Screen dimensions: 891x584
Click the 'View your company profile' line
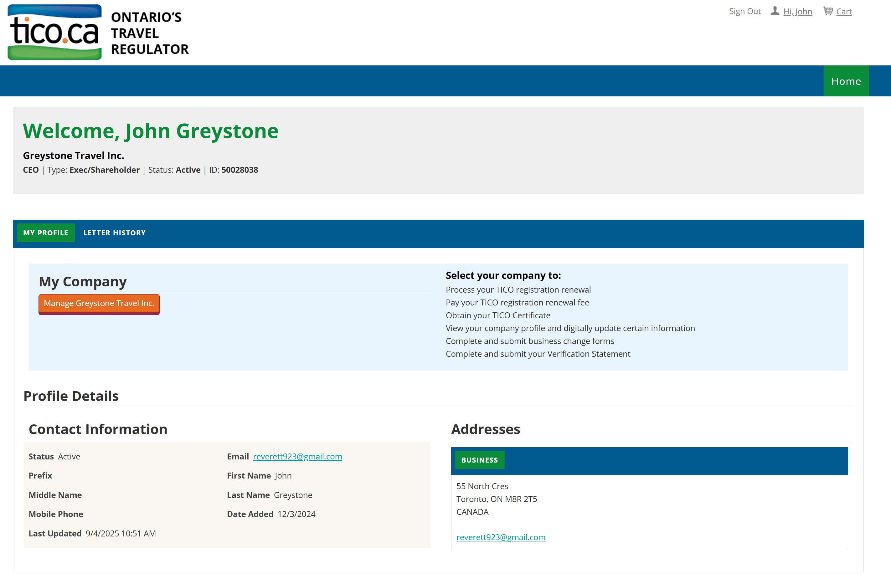pyautogui.click(x=570, y=328)
